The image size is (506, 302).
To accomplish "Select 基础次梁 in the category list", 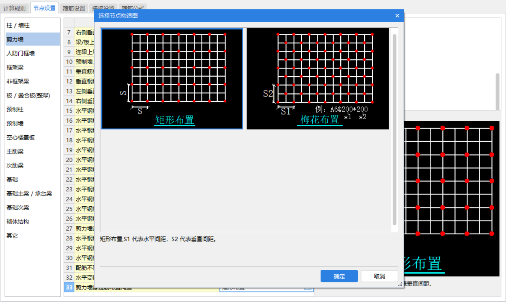I will pyautogui.click(x=33, y=207).
